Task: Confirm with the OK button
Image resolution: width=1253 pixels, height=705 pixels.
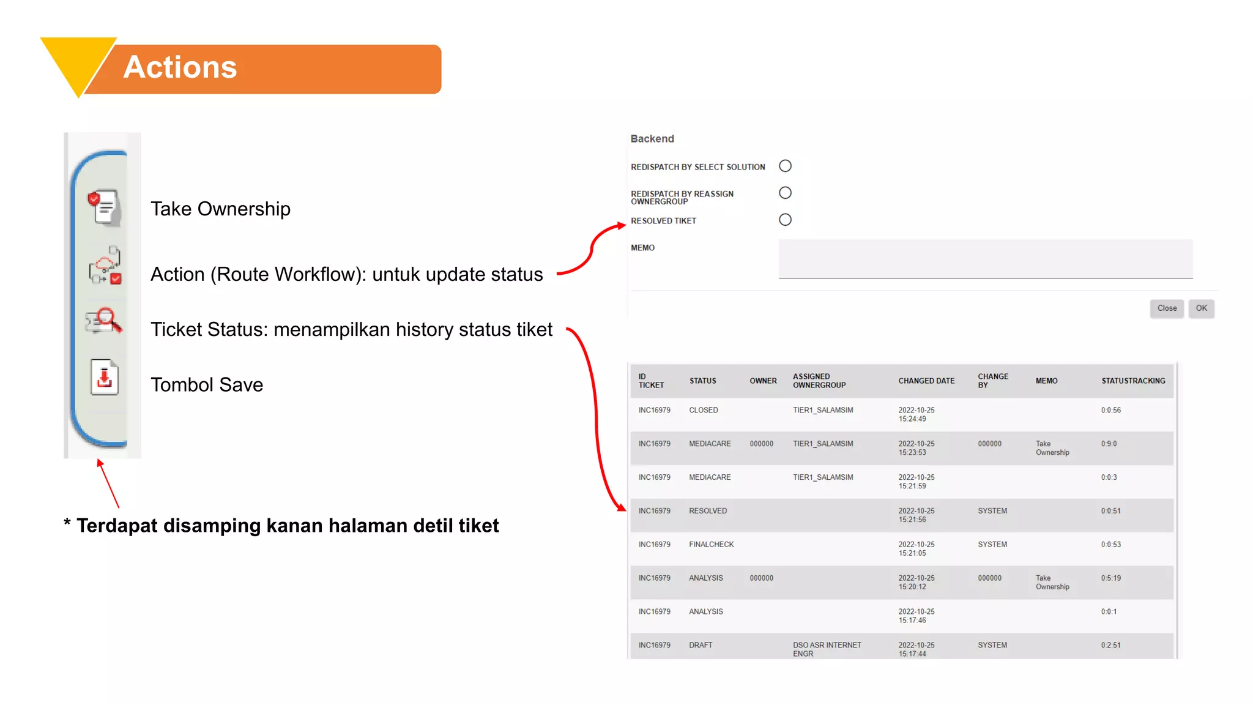Action: click(1201, 308)
